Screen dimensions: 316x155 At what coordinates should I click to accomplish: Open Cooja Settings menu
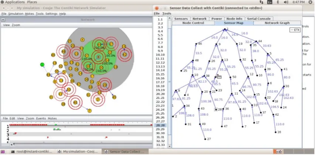[x=51, y=14]
